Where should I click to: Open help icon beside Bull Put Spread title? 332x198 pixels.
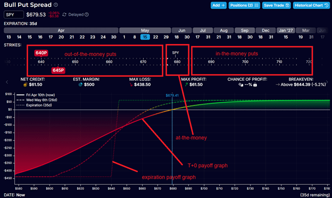[x=56, y=5]
